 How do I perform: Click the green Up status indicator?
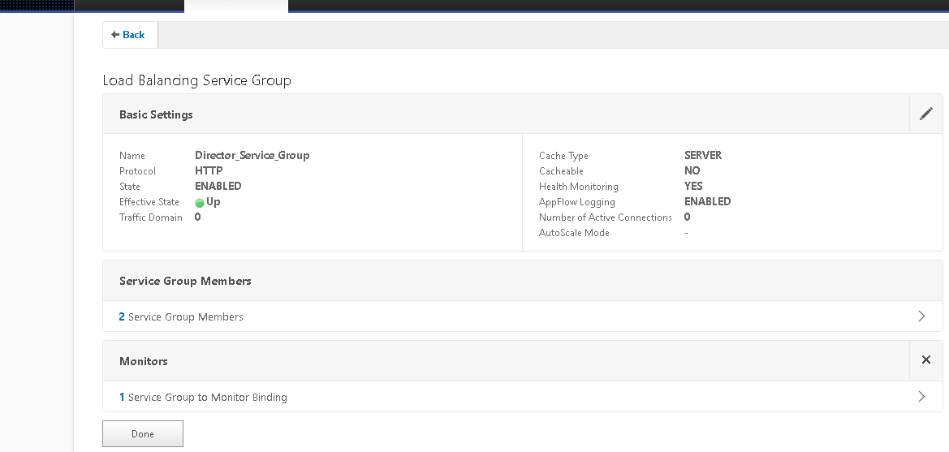200,203
